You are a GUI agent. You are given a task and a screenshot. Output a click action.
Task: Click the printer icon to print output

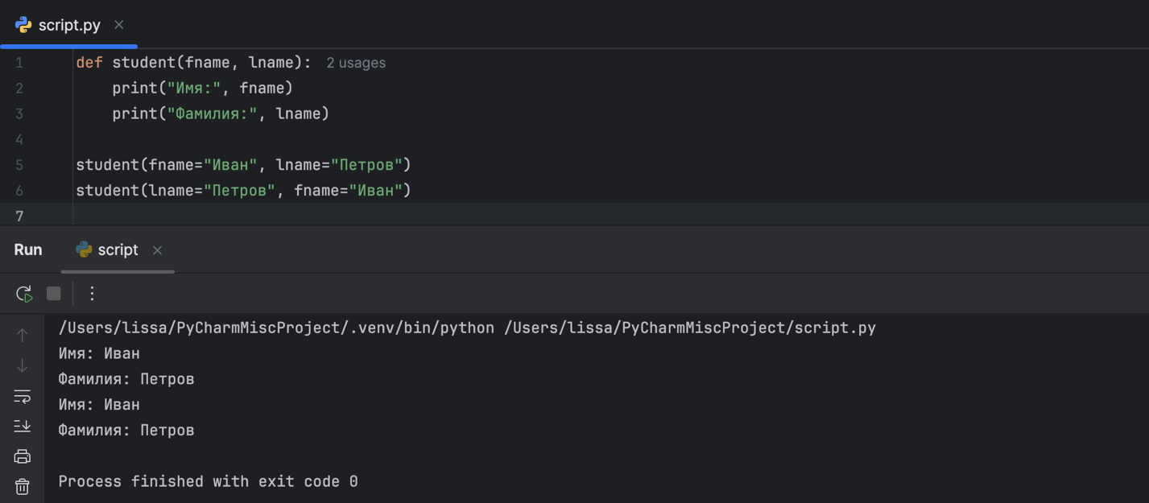[x=23, y=456]
